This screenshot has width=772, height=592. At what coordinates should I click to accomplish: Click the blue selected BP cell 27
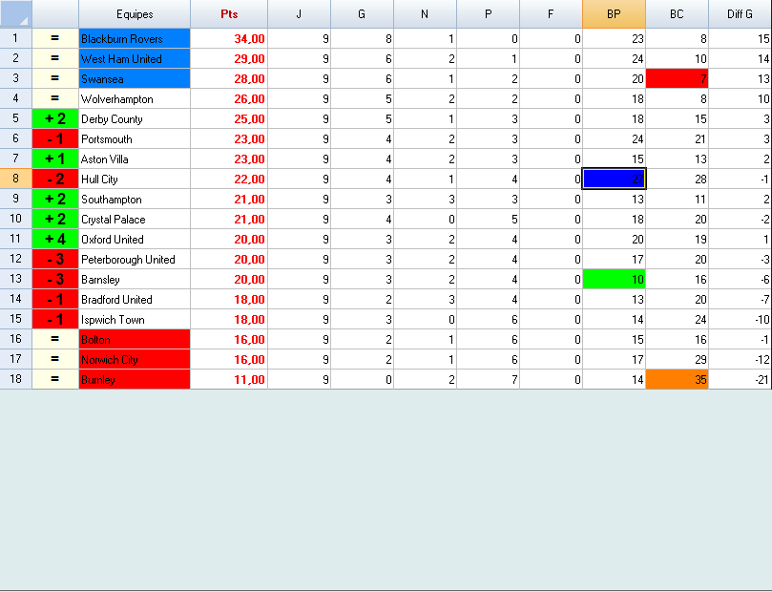tap(614, 179)
